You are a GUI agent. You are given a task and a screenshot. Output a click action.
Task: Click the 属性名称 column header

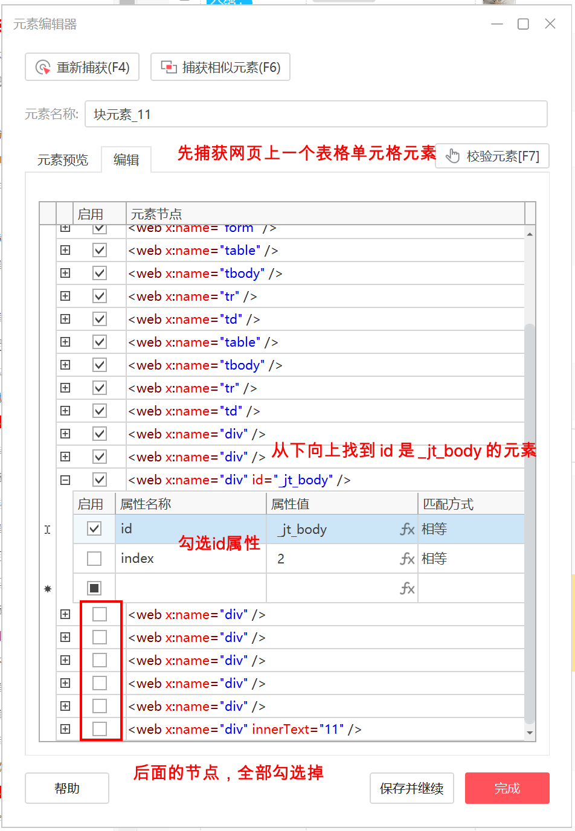(x=191, y=504)
